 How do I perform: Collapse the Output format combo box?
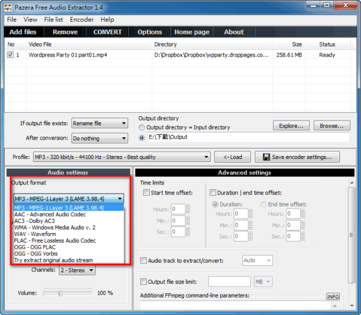coord(69,199)
